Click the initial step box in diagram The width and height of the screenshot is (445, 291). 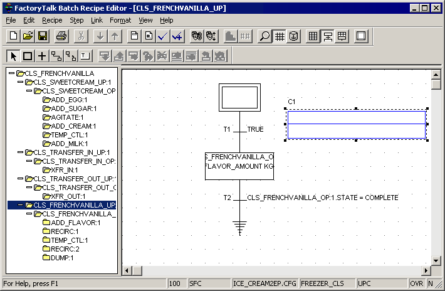click(239, 98)
